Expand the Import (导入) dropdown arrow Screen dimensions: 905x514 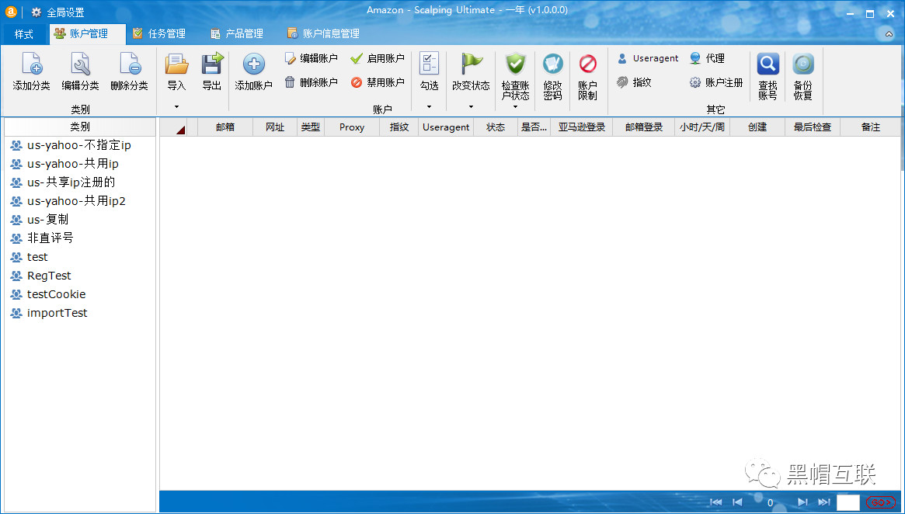click(x=176, y=106)
